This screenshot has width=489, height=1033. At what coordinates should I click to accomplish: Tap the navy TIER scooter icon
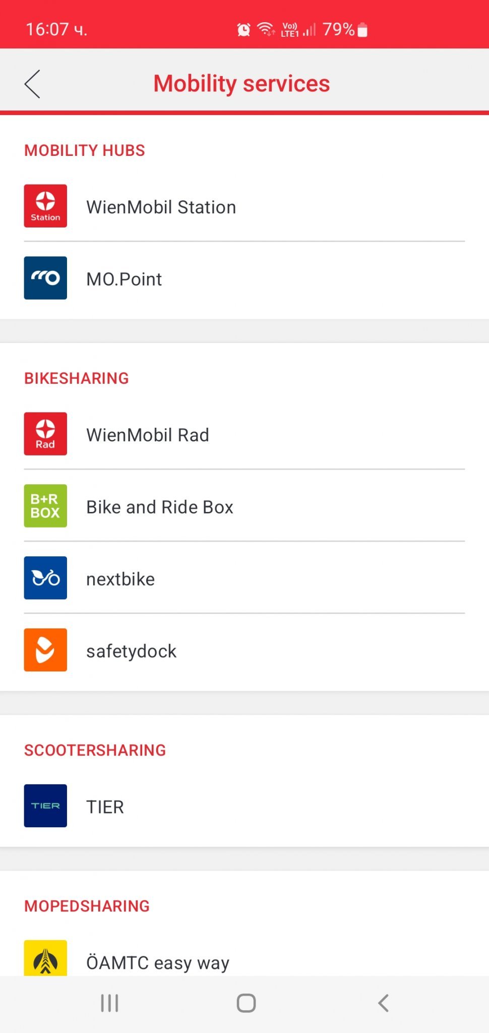tap(45, 806)
